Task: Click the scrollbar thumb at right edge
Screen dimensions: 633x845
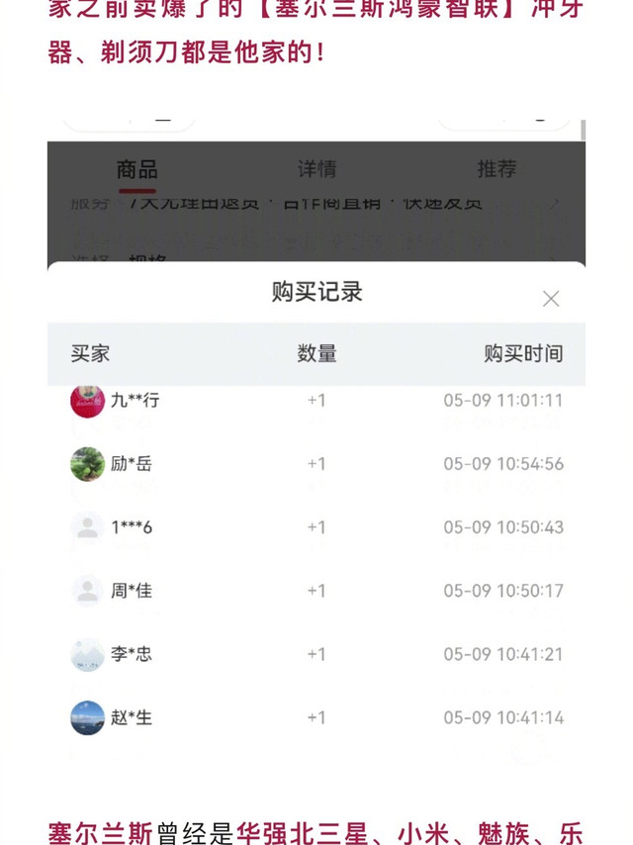Action: coord(583,130)
